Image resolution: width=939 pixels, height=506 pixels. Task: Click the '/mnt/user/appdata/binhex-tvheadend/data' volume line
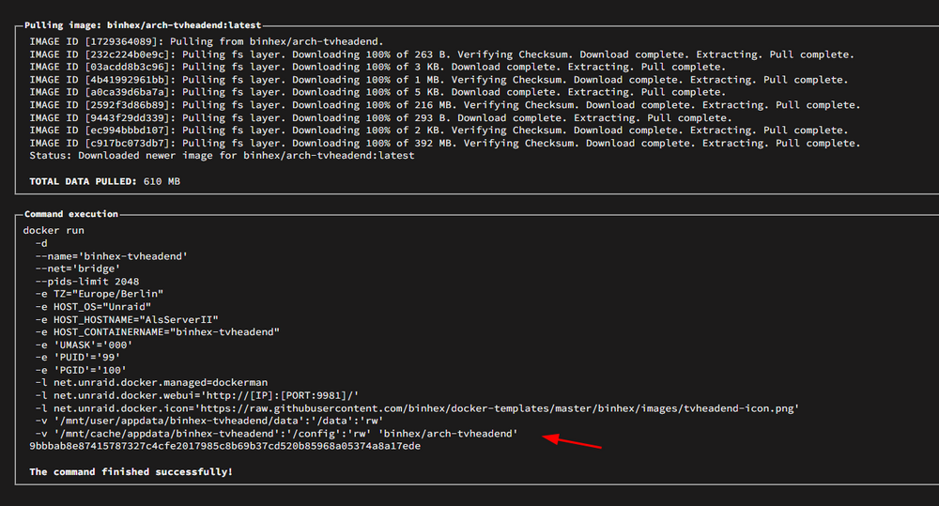(x=209, y=421)
